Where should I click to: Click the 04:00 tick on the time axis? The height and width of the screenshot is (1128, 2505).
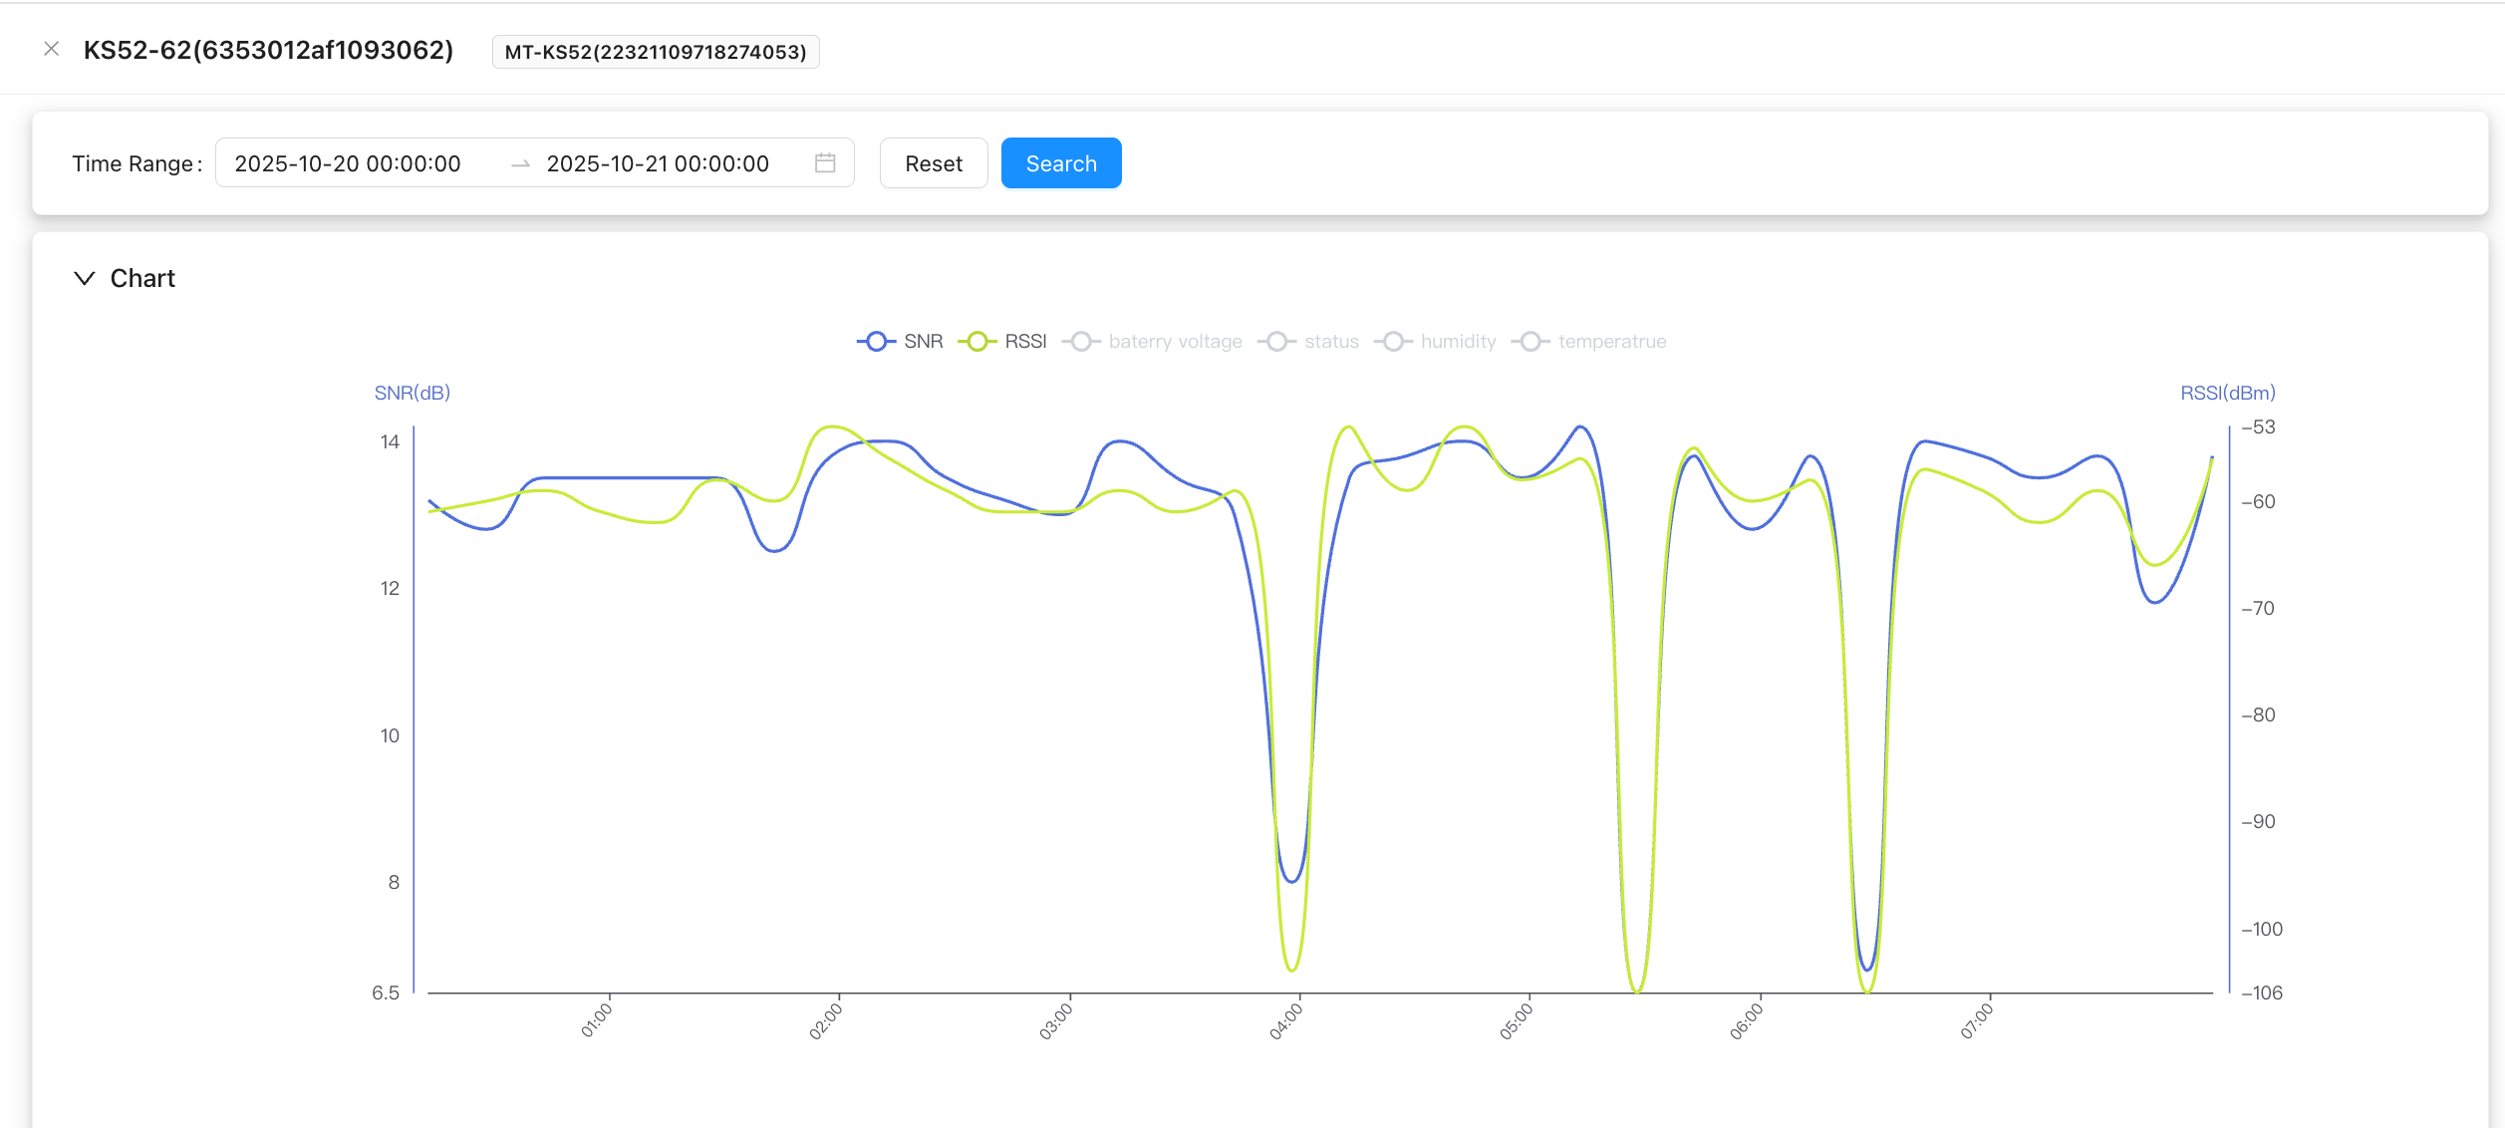pos(1286,1021)
